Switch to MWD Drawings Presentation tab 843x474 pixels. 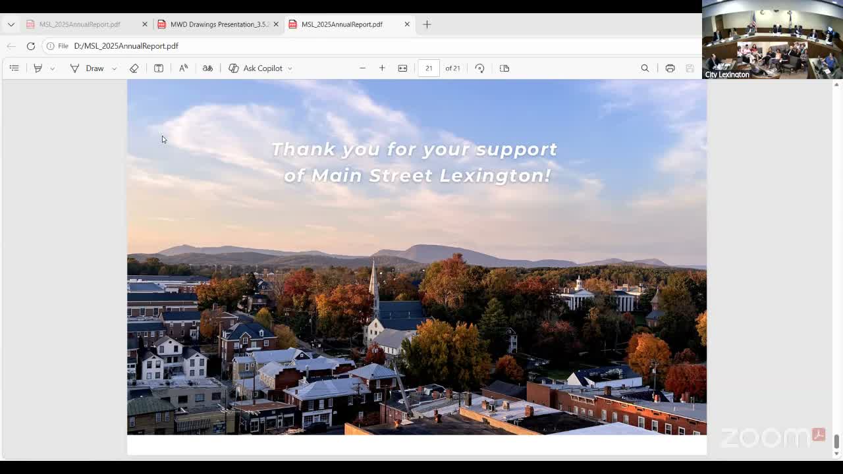(219, 24)
